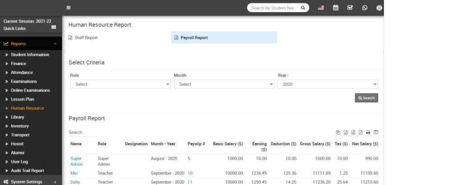The height and width of the screenshot is (185, 462).
Task: Open payslip number 10 link
Action: (x=190, y=173)
